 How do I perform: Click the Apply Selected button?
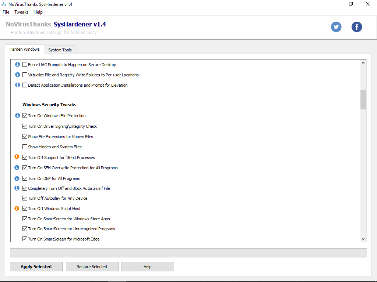[x=36, y=267]
